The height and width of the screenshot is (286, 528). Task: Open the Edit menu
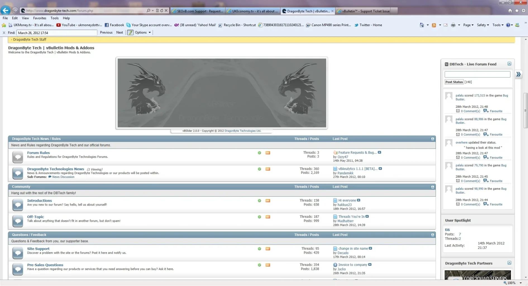point(15,18)
